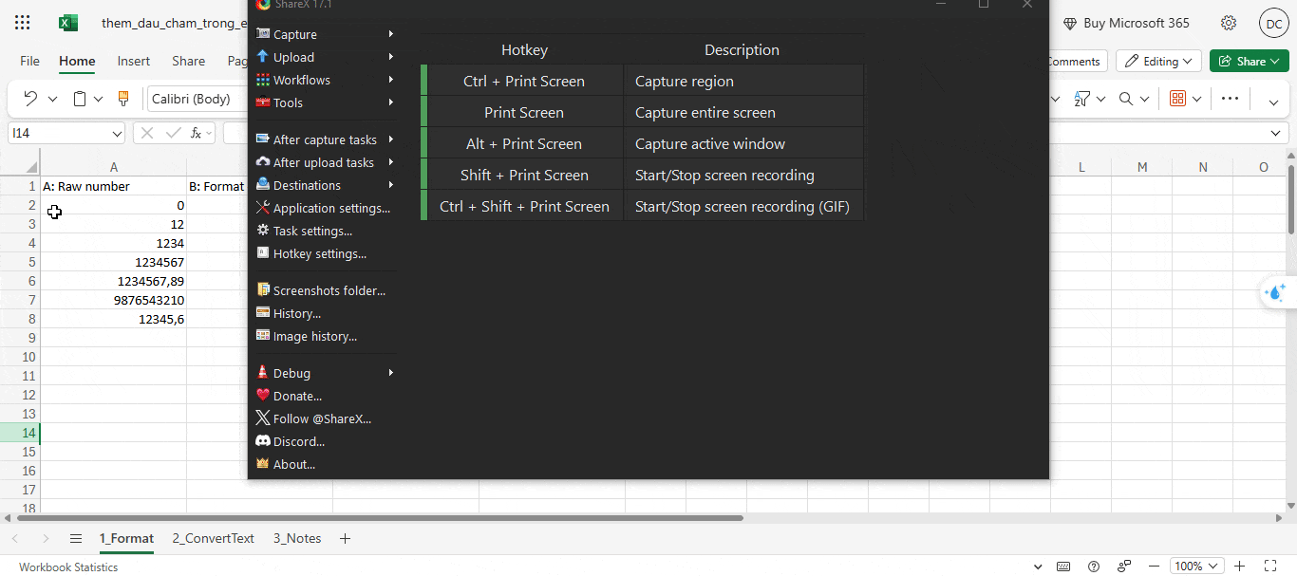Expand the ShareX Tools submenu
This screenshot has height=576, width=1297.
pyautogui.click(x=325, y=102)
